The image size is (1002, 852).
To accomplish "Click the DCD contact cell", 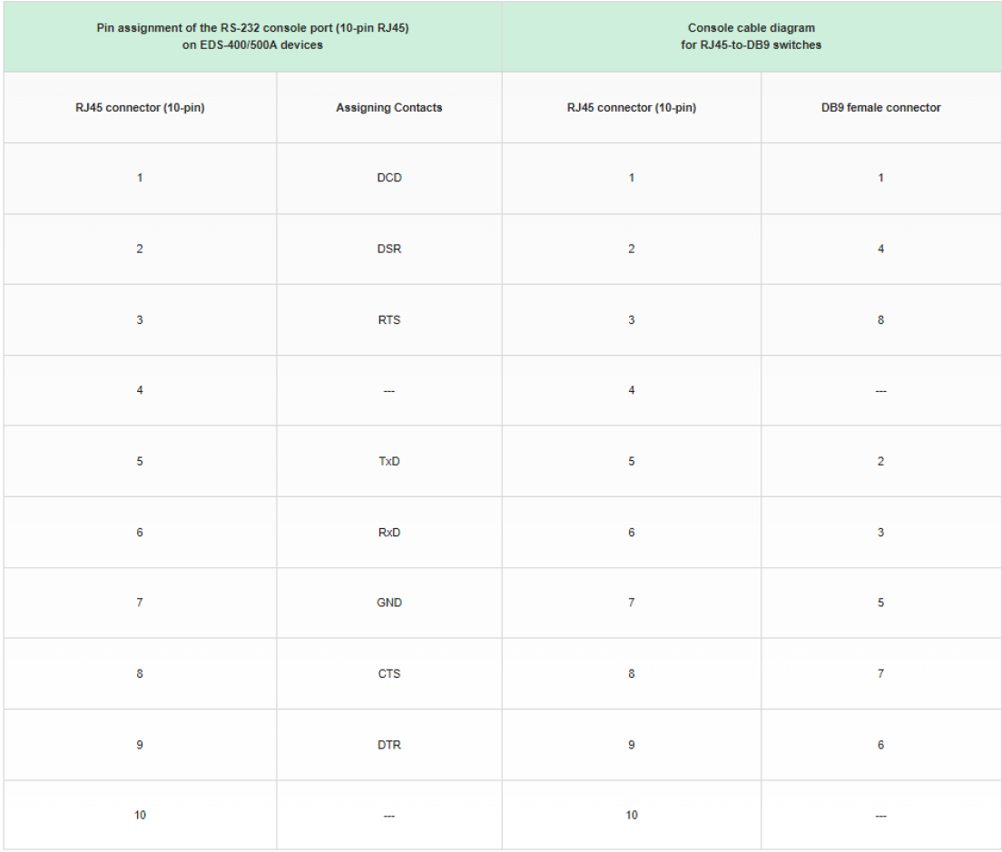I will click(x=389, y=178).
